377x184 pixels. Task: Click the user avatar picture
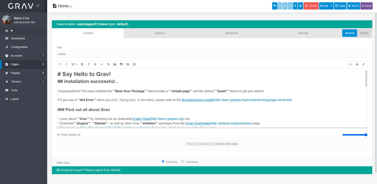6,20
